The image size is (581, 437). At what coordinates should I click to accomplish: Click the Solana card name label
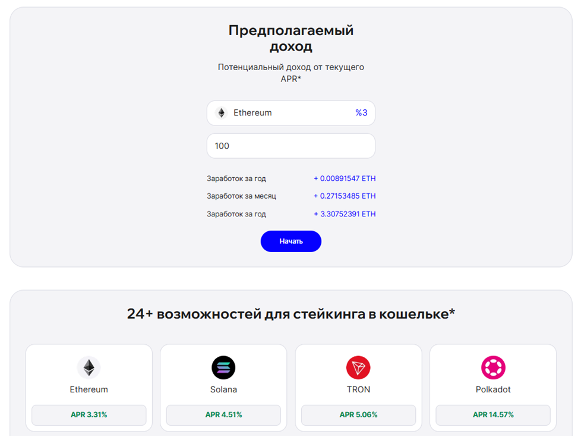coord(223,389)
